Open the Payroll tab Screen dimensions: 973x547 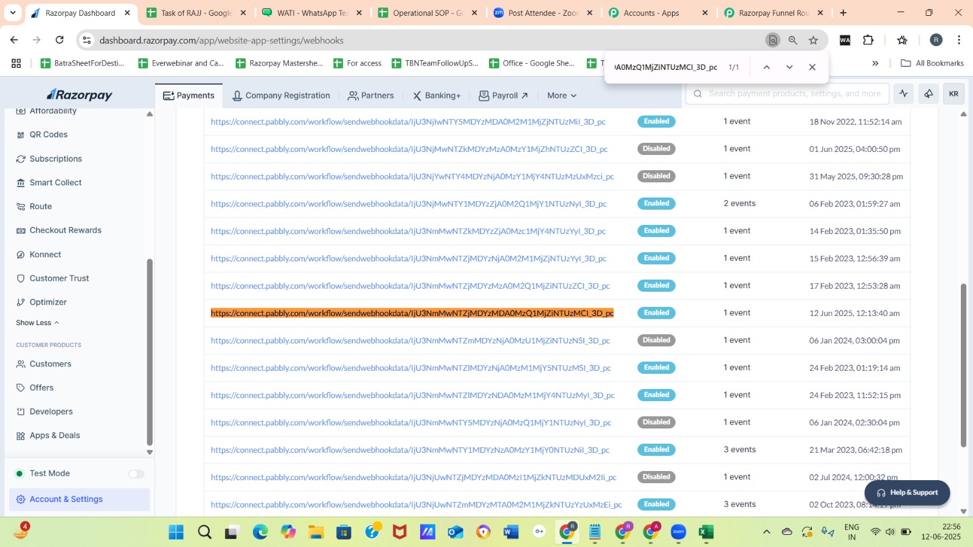click(x=504, y=95)
